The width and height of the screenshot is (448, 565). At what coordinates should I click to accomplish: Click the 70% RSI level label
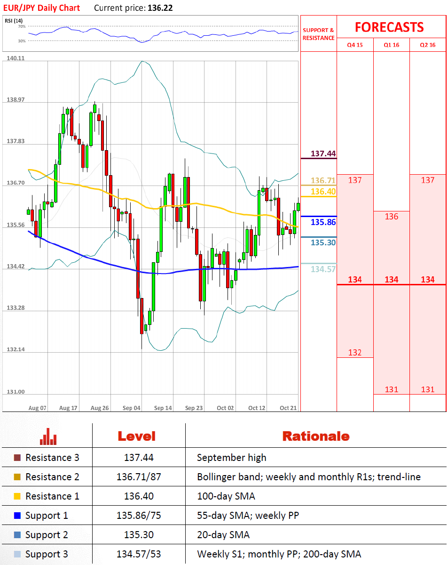pos(22,26)
